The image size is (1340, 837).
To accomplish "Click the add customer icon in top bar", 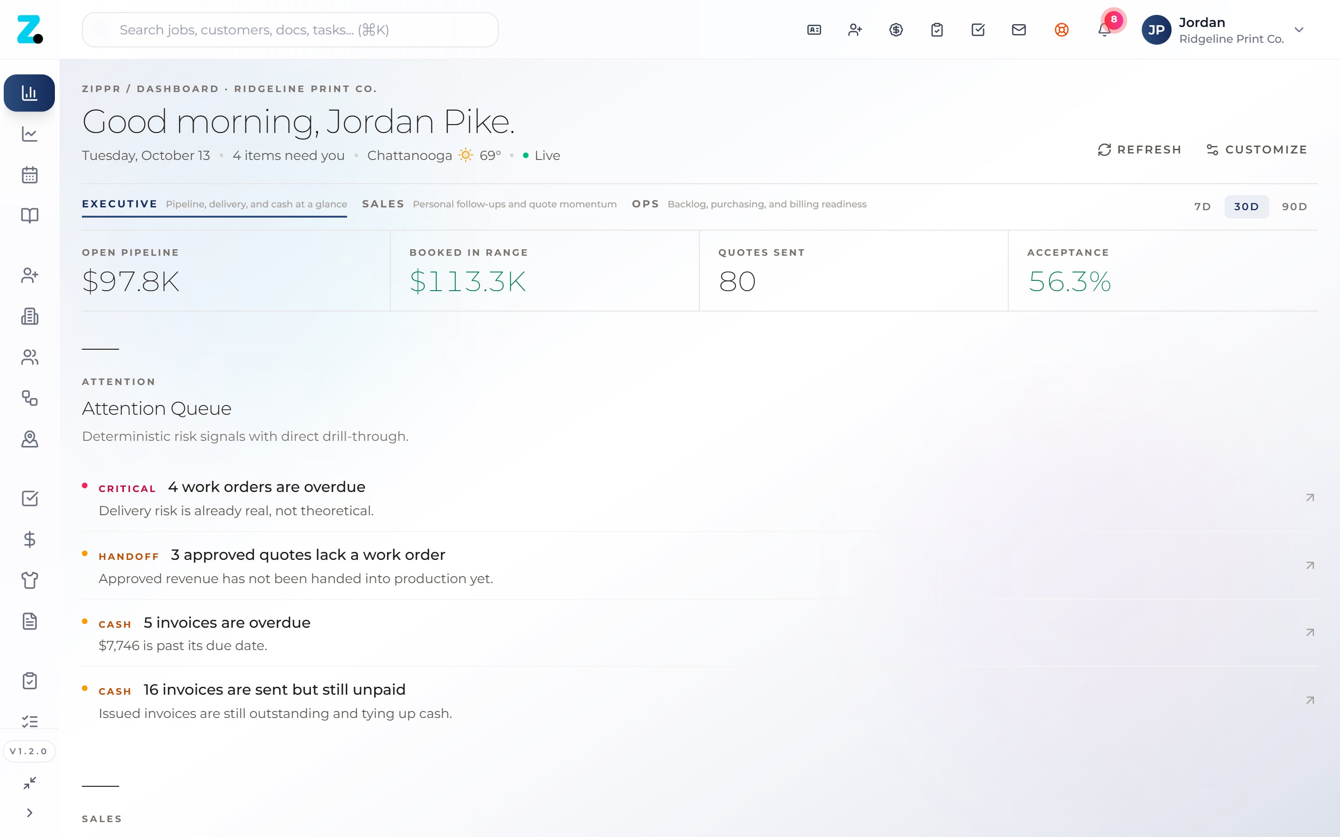I will point(855,30).
